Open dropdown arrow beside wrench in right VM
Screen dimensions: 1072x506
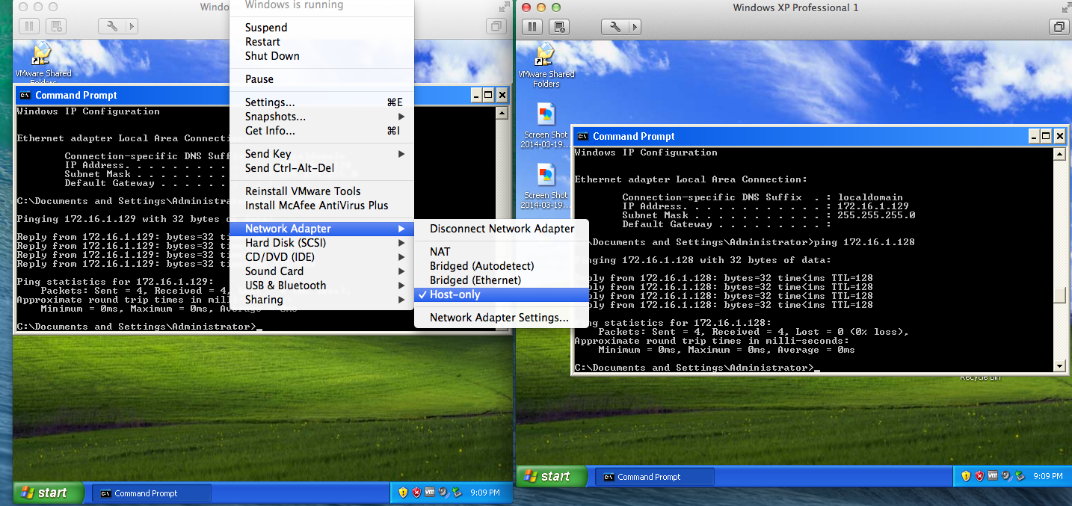pos(635,27)
